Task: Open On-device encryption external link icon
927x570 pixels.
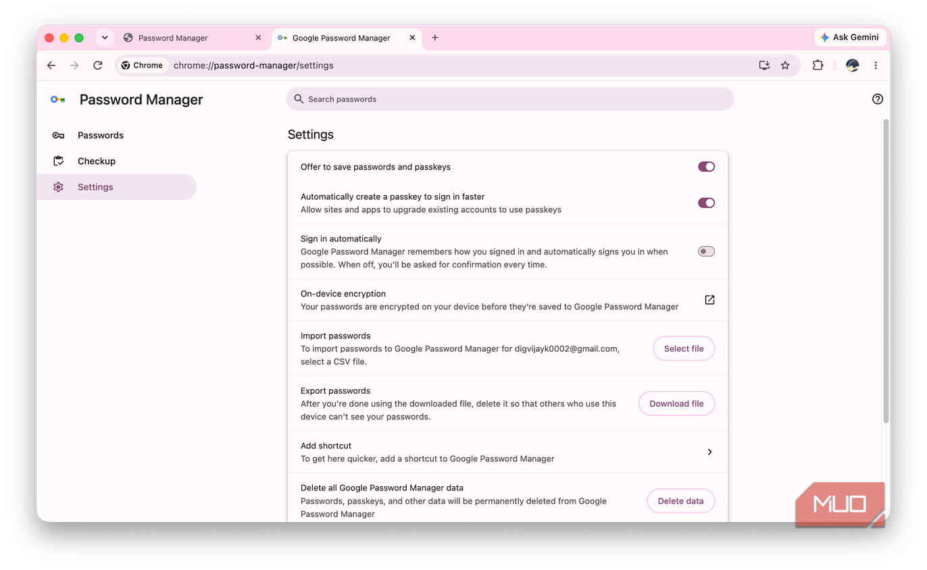Action: click(x=709, y=300)
